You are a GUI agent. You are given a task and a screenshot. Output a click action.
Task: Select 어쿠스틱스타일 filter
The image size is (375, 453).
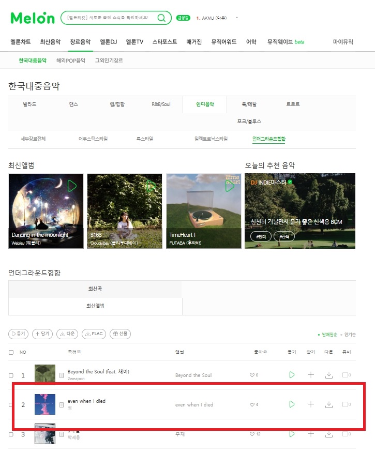coord(93,139)
